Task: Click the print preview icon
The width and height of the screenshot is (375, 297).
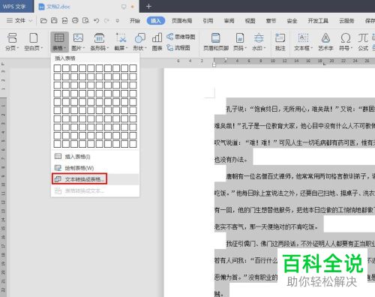Action: pos(85,20)
